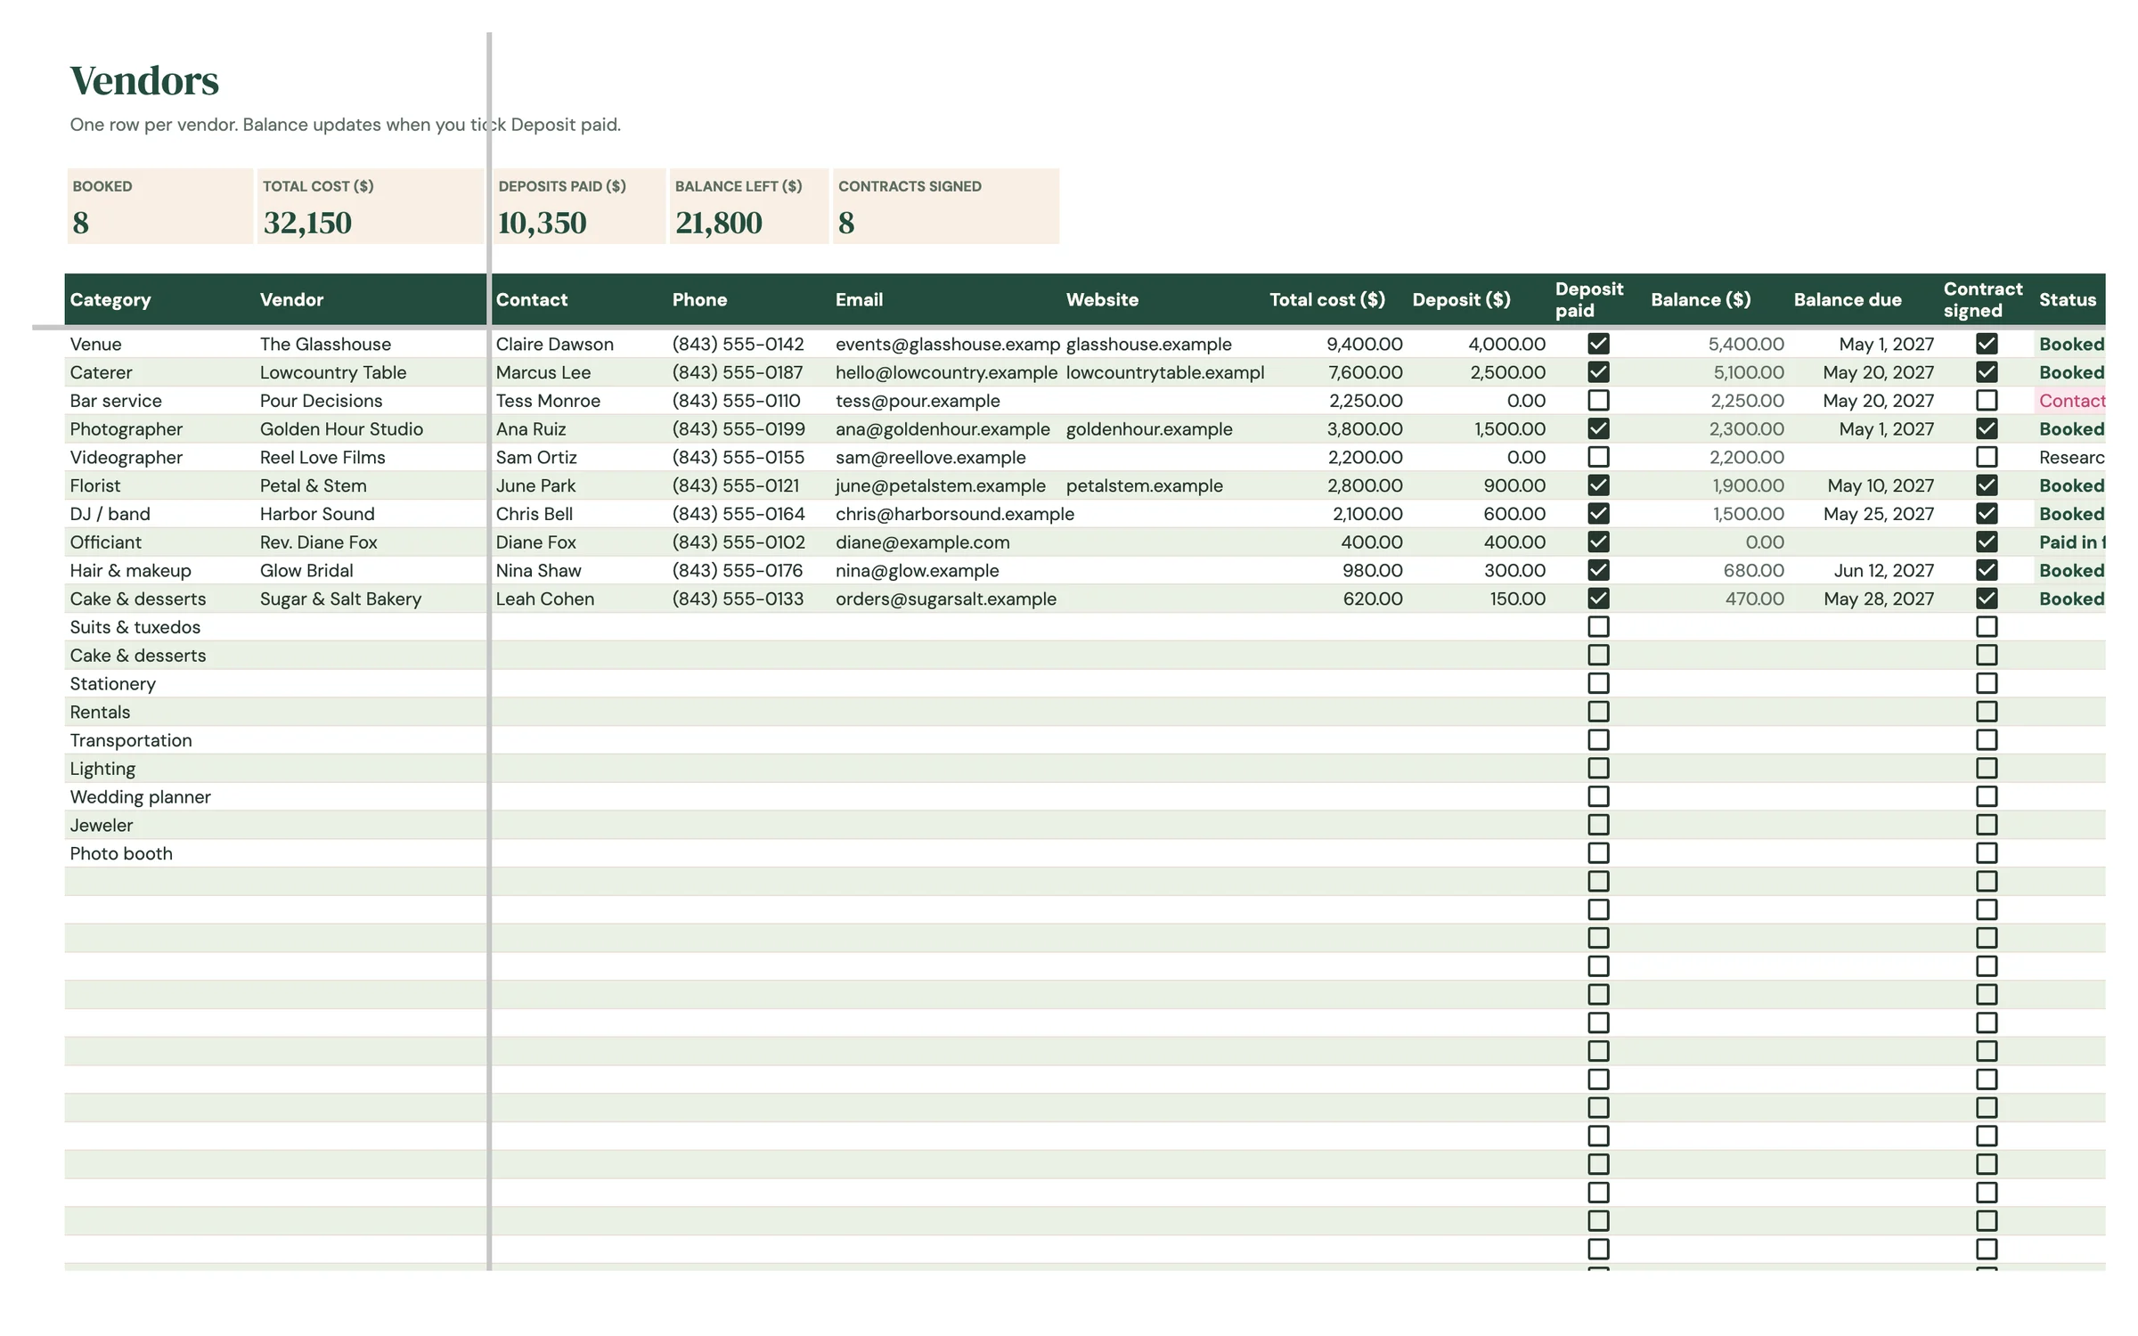Tick Contract signed for Reel Love Films

(x=1986, y=457)
